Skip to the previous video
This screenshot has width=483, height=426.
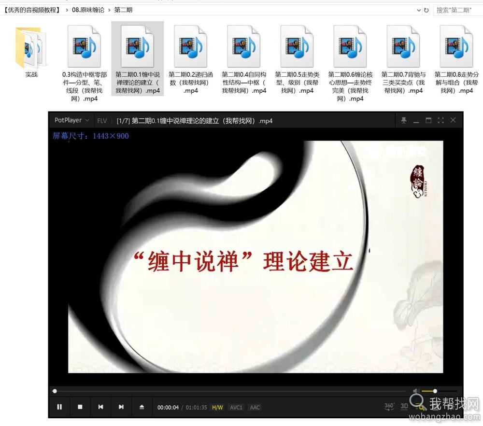(100, 407)
